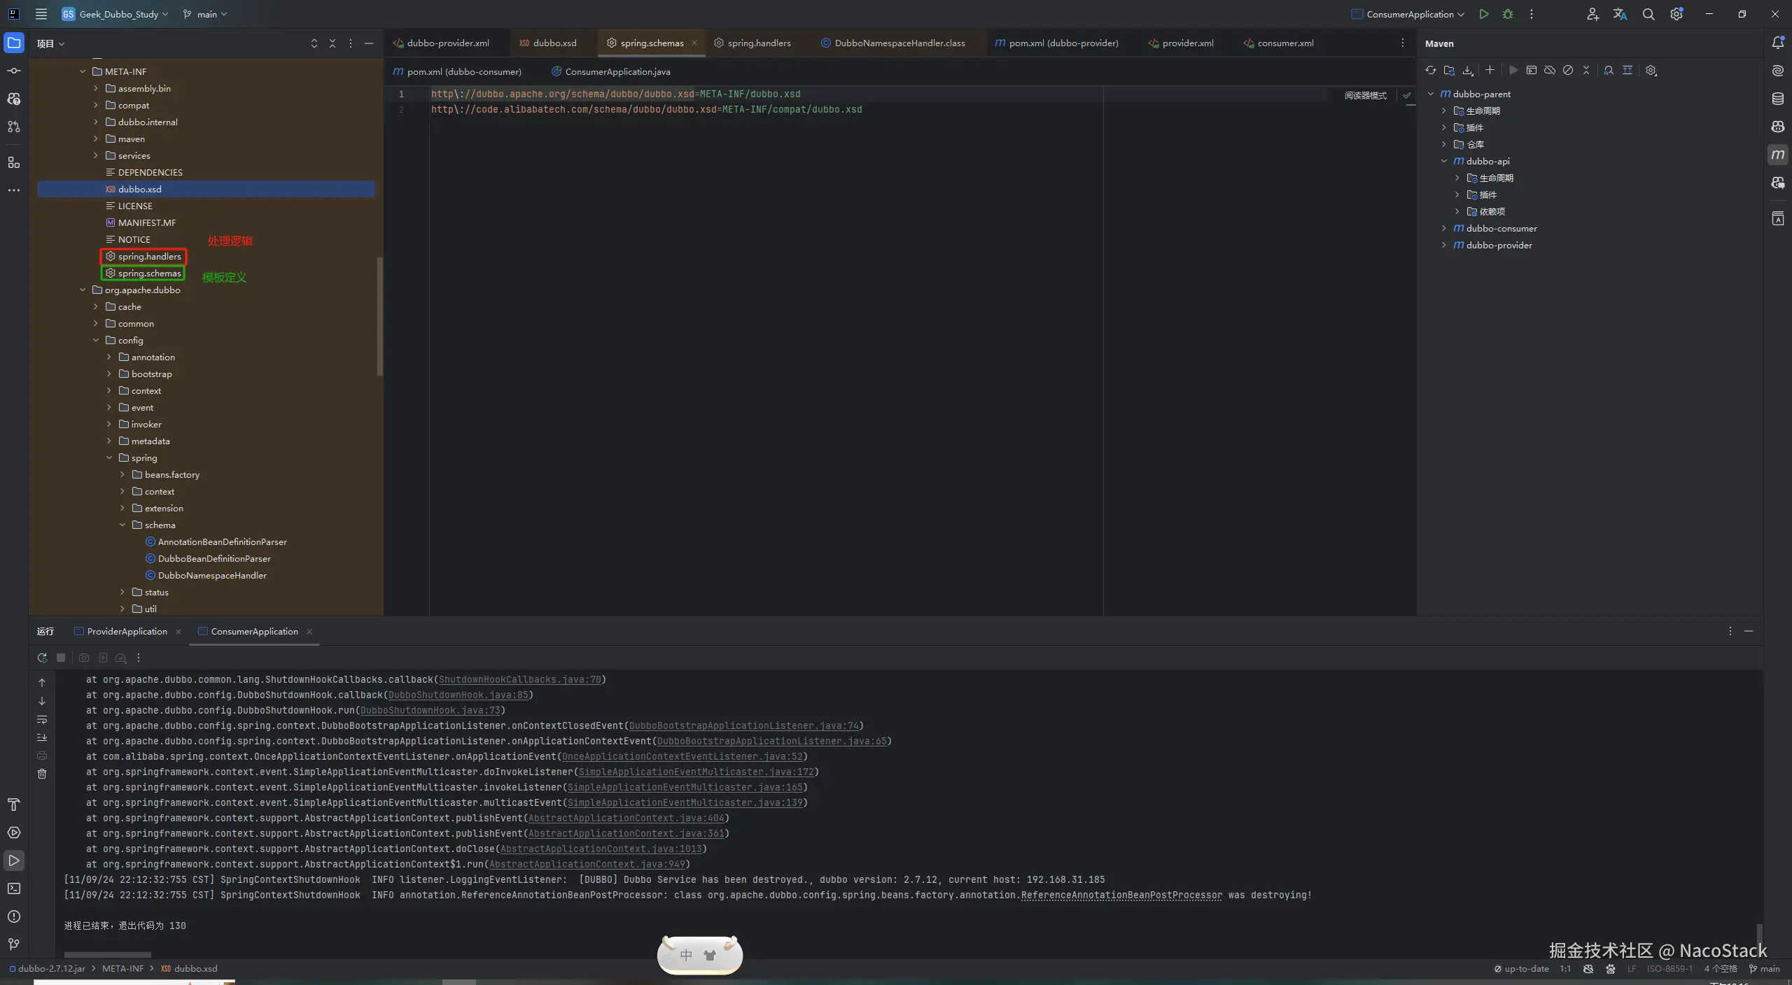1792x985 pixels.
Task: Open the Terminal tool window icon
Action: [x=13, y=888]
